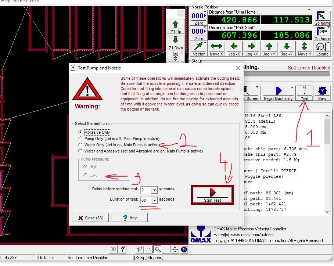
Task: Click the Saw tool button
Action: 322,93
